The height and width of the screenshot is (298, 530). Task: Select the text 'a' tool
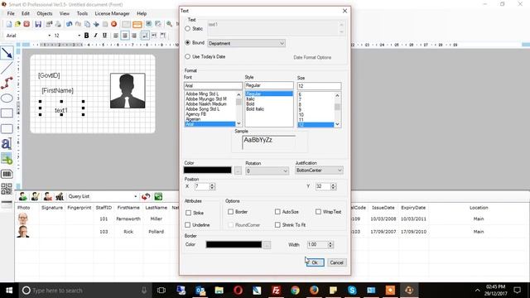pos(7,143)
